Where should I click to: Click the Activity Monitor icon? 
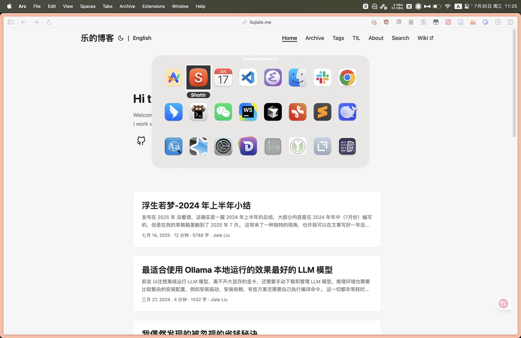pyautogui.click(x=273, y=147)
